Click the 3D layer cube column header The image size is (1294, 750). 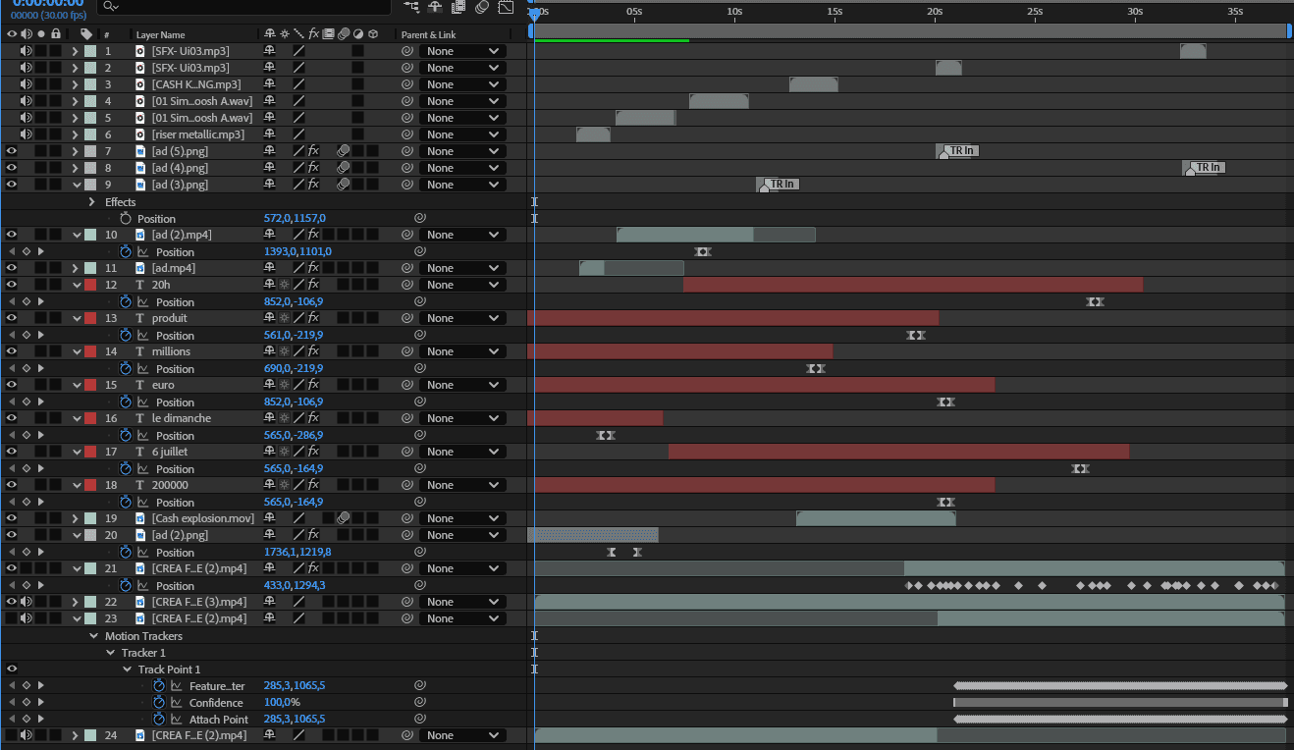click(373, 34)
